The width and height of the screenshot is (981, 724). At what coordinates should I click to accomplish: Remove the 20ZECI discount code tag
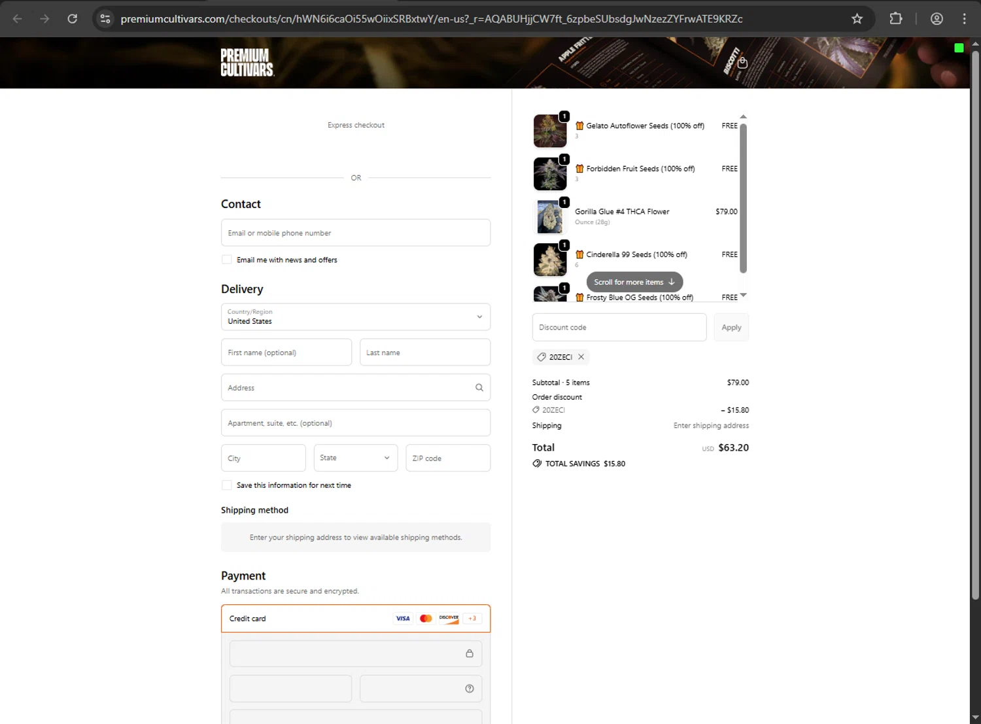coord(581,357)
